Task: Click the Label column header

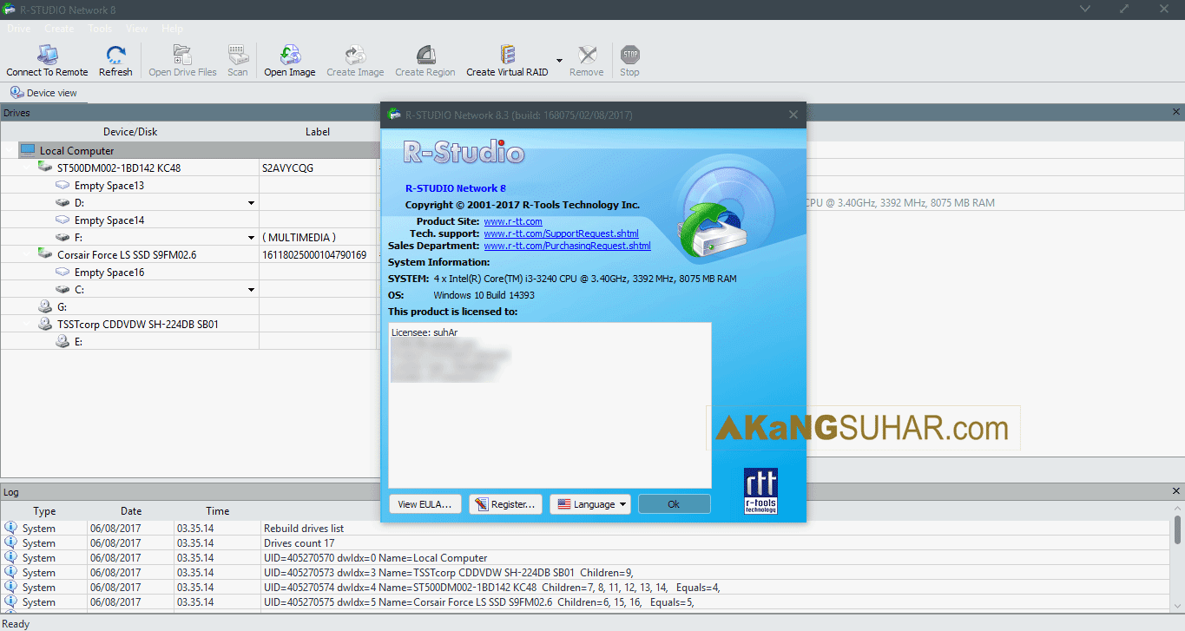Action: pyautogui.click(x=318, y=132)
